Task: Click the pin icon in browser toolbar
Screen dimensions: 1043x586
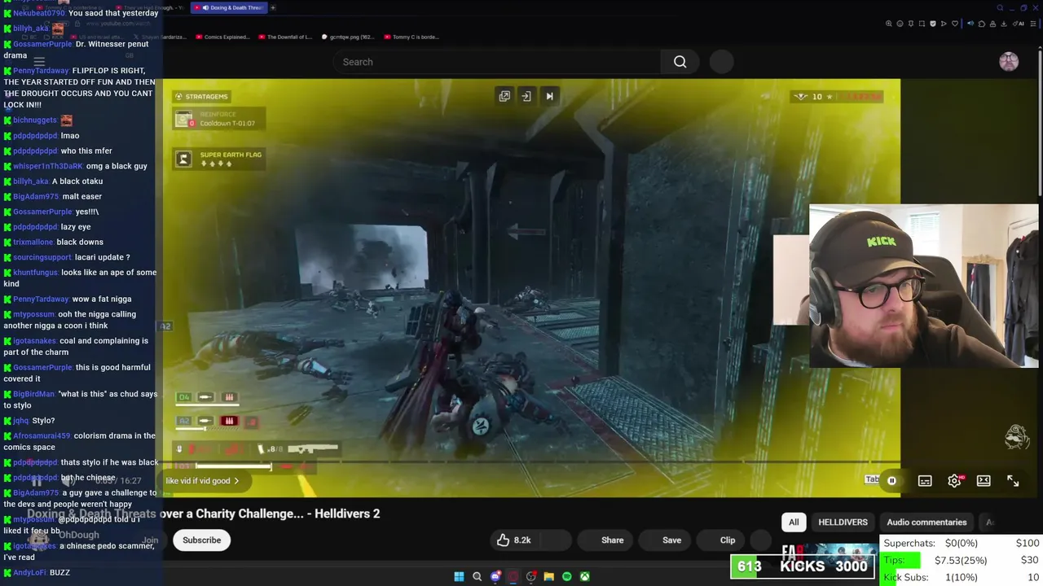Action: coord(911,24)
